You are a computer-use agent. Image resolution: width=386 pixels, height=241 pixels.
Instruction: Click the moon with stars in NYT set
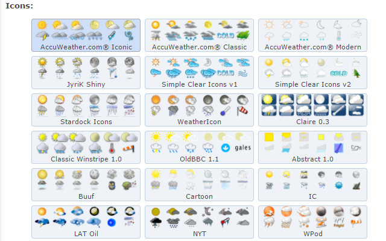point(208,211)
